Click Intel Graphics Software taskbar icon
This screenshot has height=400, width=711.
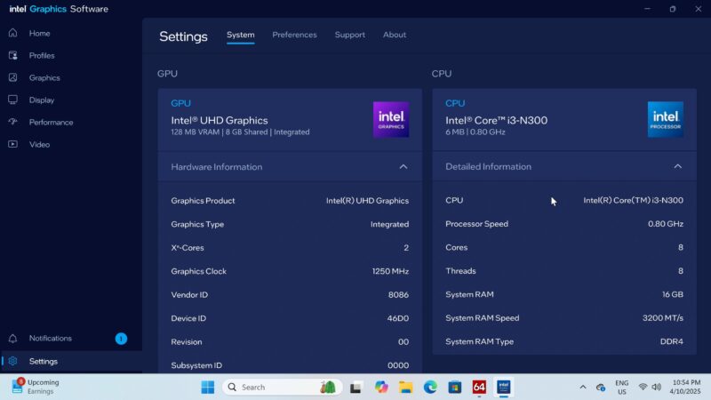point(504,388)
